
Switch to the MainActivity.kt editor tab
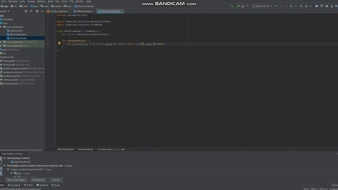click(x=83, y=11)
